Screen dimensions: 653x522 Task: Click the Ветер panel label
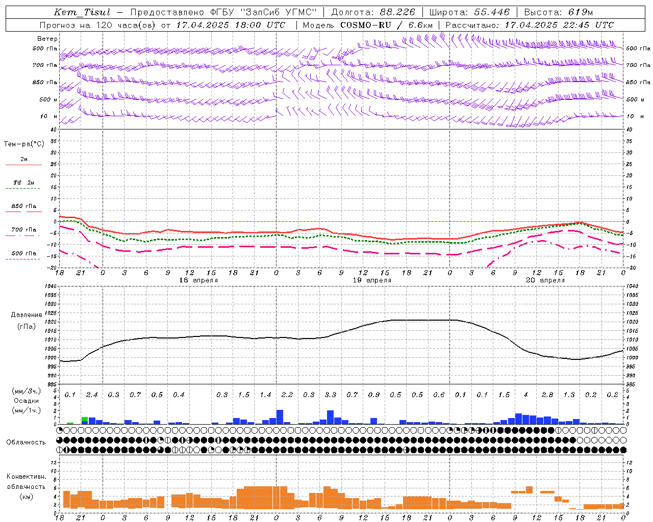pos(47,39)
